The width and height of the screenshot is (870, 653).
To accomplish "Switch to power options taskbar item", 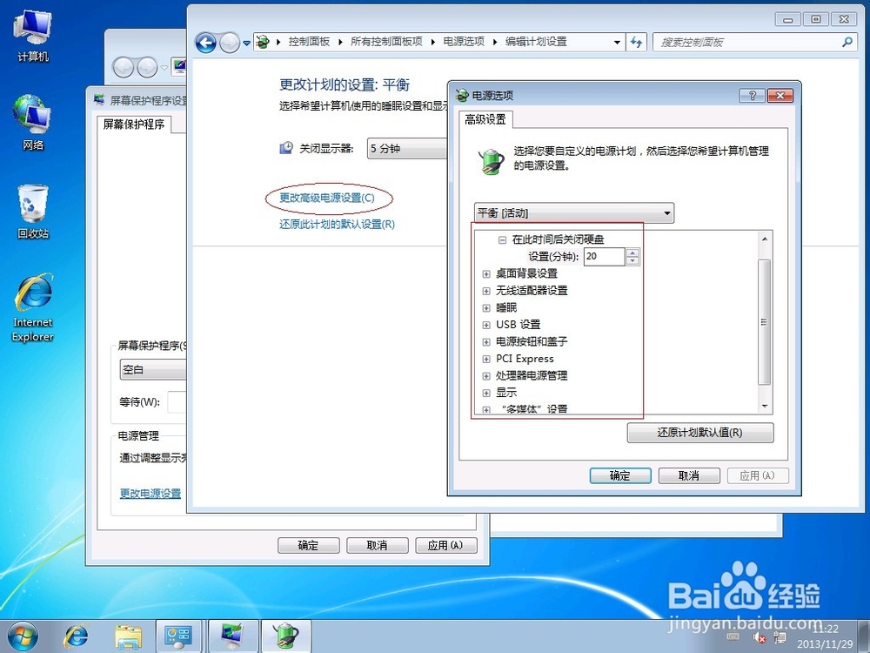I will pyautogui.click(x=286, y=636).
